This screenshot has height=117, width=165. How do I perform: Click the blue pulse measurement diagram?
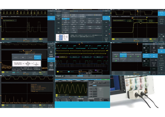pyautogui.click(x=62, y=37)
